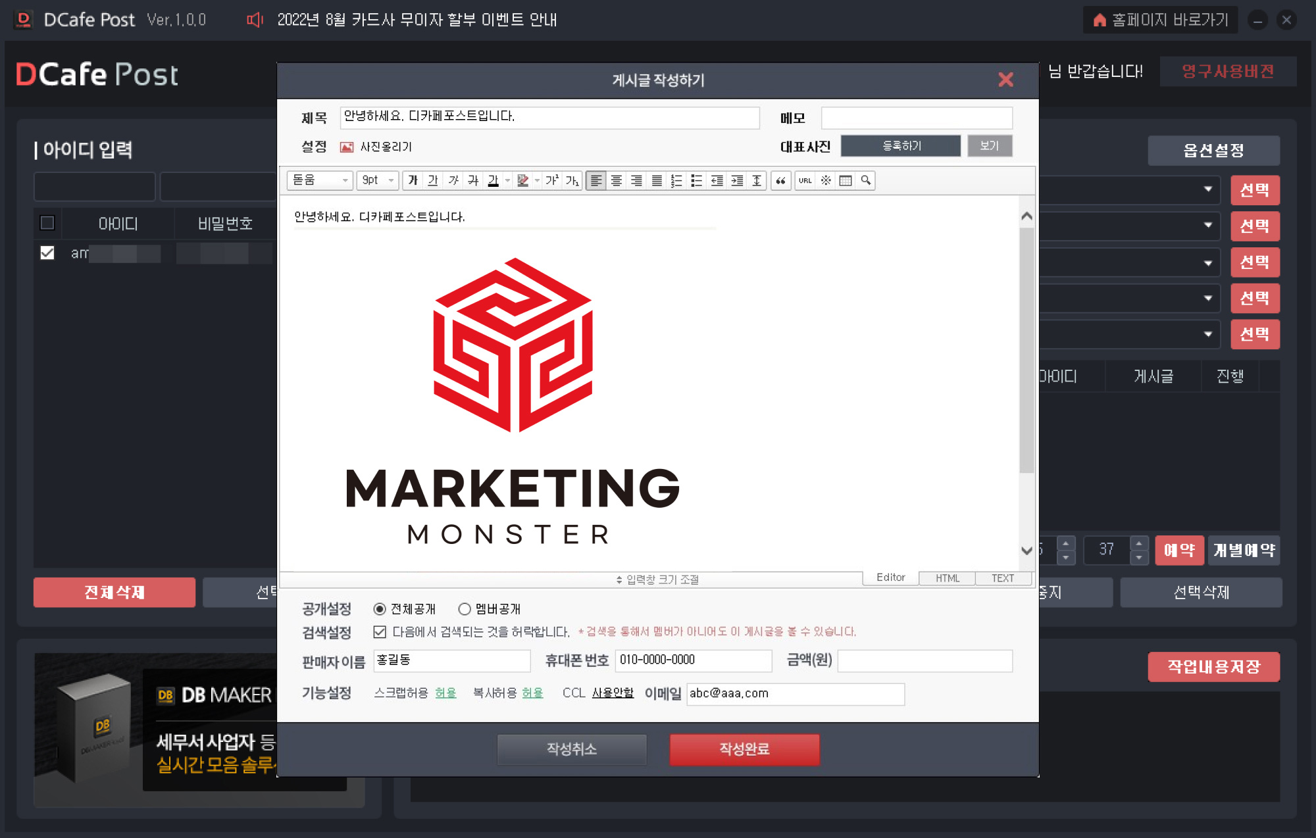Apply italic formatting in editor toolbar
The width and height of the screenshot is (1316, 838).
453,180
